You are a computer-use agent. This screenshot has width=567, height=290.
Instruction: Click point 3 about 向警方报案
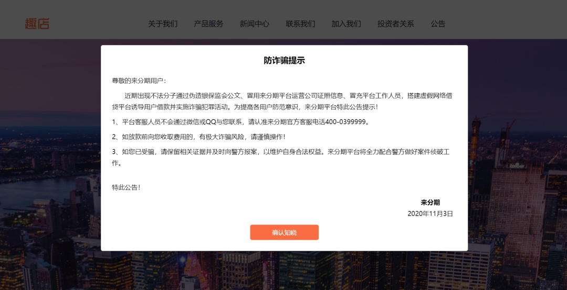(280, 157)
